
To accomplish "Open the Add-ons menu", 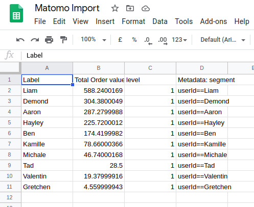I will (x=214, y=21).
